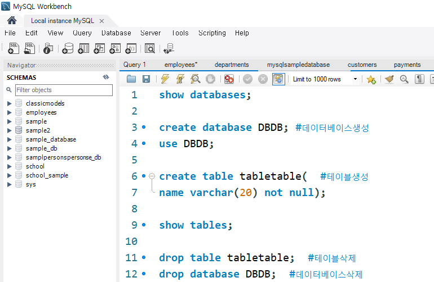
Task: Run Explain plan for current statement
Action: [196, 79]
